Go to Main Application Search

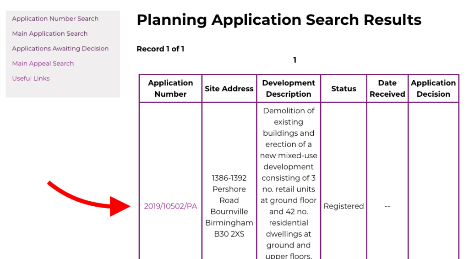point(49,33)
